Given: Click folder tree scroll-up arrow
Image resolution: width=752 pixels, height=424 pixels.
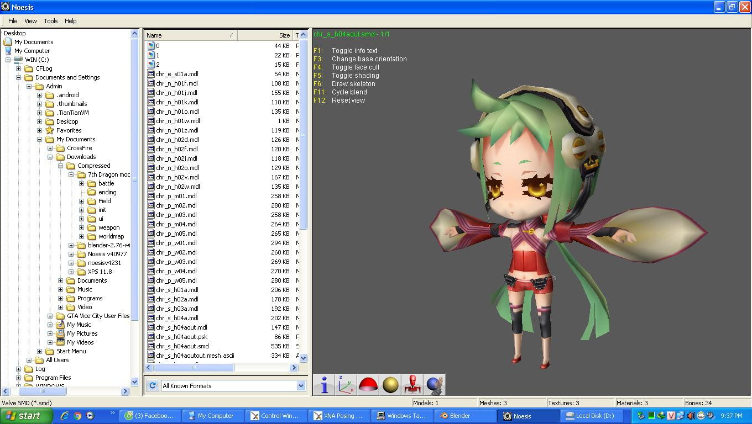Looking at the screenshot, I should [135, 34].
